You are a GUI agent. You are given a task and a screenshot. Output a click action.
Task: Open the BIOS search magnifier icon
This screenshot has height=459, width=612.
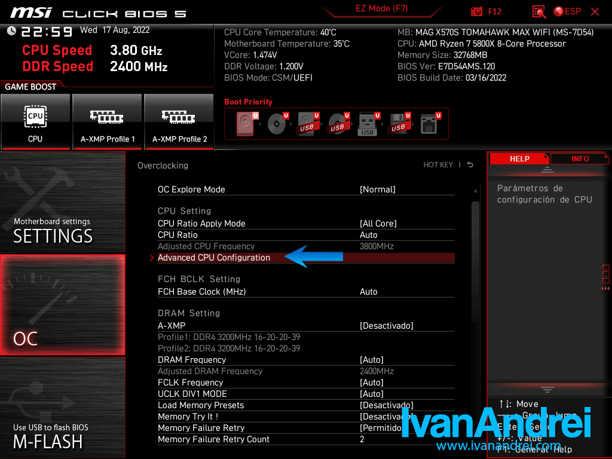(539, 11)
